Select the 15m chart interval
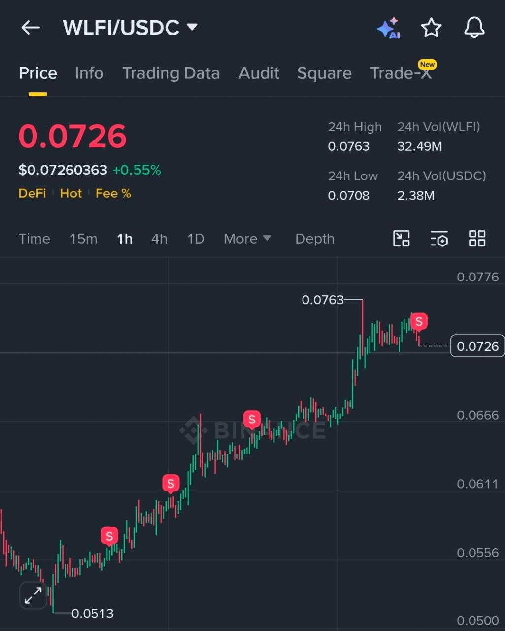 tap(83, 239)
